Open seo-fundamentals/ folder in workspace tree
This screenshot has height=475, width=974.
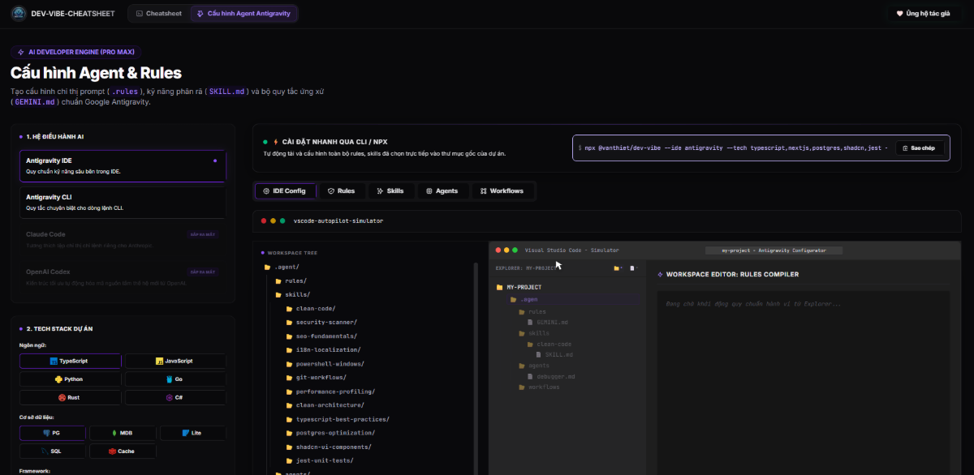[321, 336]
